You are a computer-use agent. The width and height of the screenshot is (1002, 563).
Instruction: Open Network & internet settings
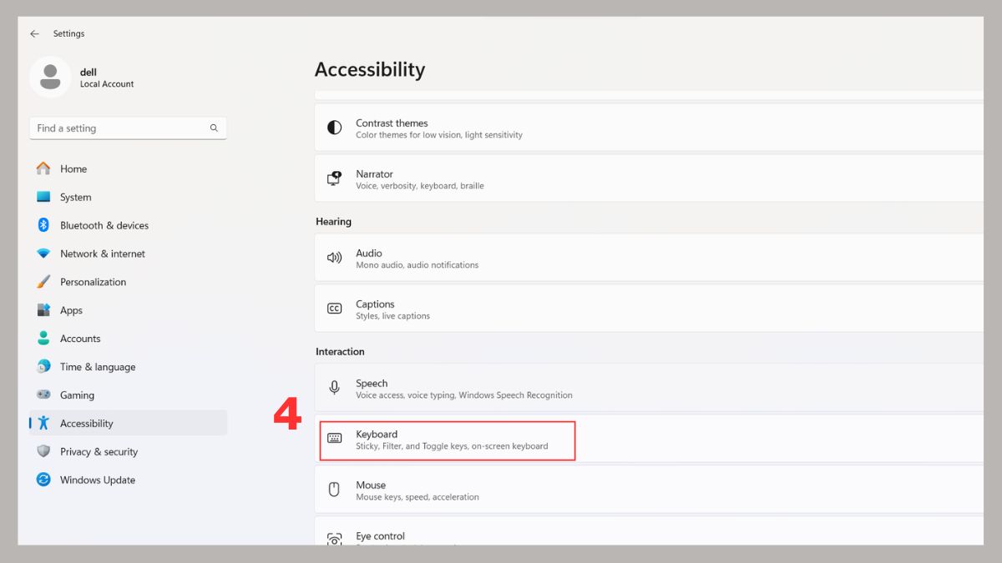pos(128,254)
